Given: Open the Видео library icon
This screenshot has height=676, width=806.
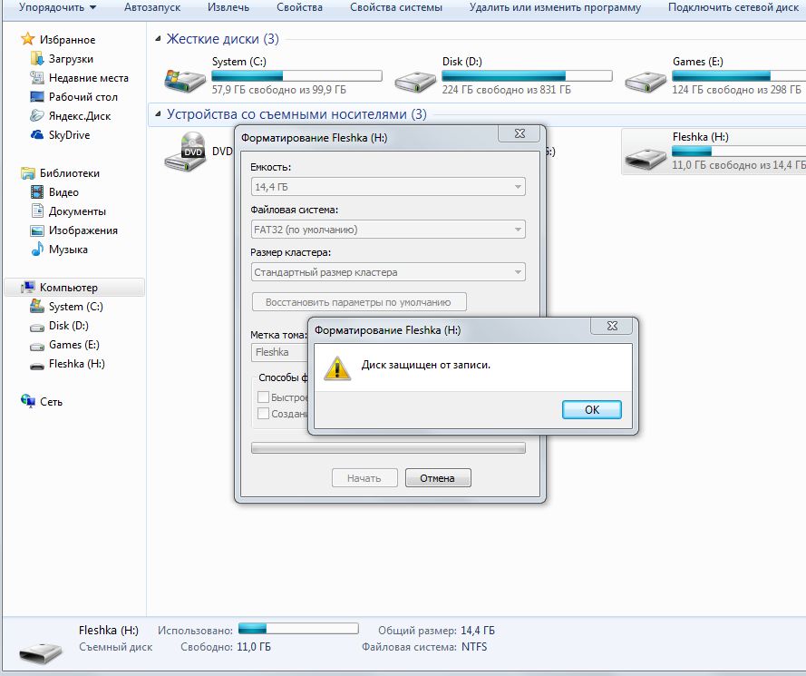Looking at the screenshot, I should (37, 192).
